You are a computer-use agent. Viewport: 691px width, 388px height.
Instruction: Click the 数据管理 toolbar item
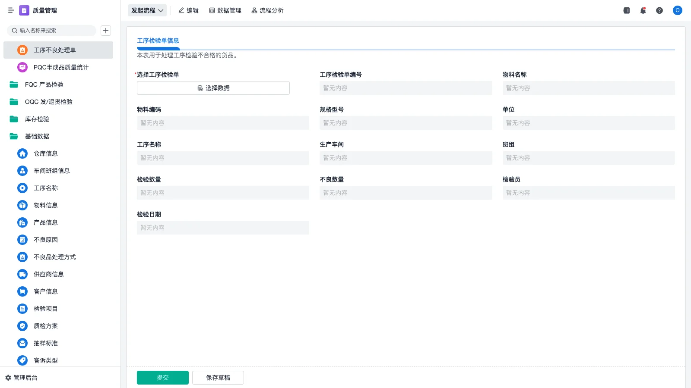[225, 10]
